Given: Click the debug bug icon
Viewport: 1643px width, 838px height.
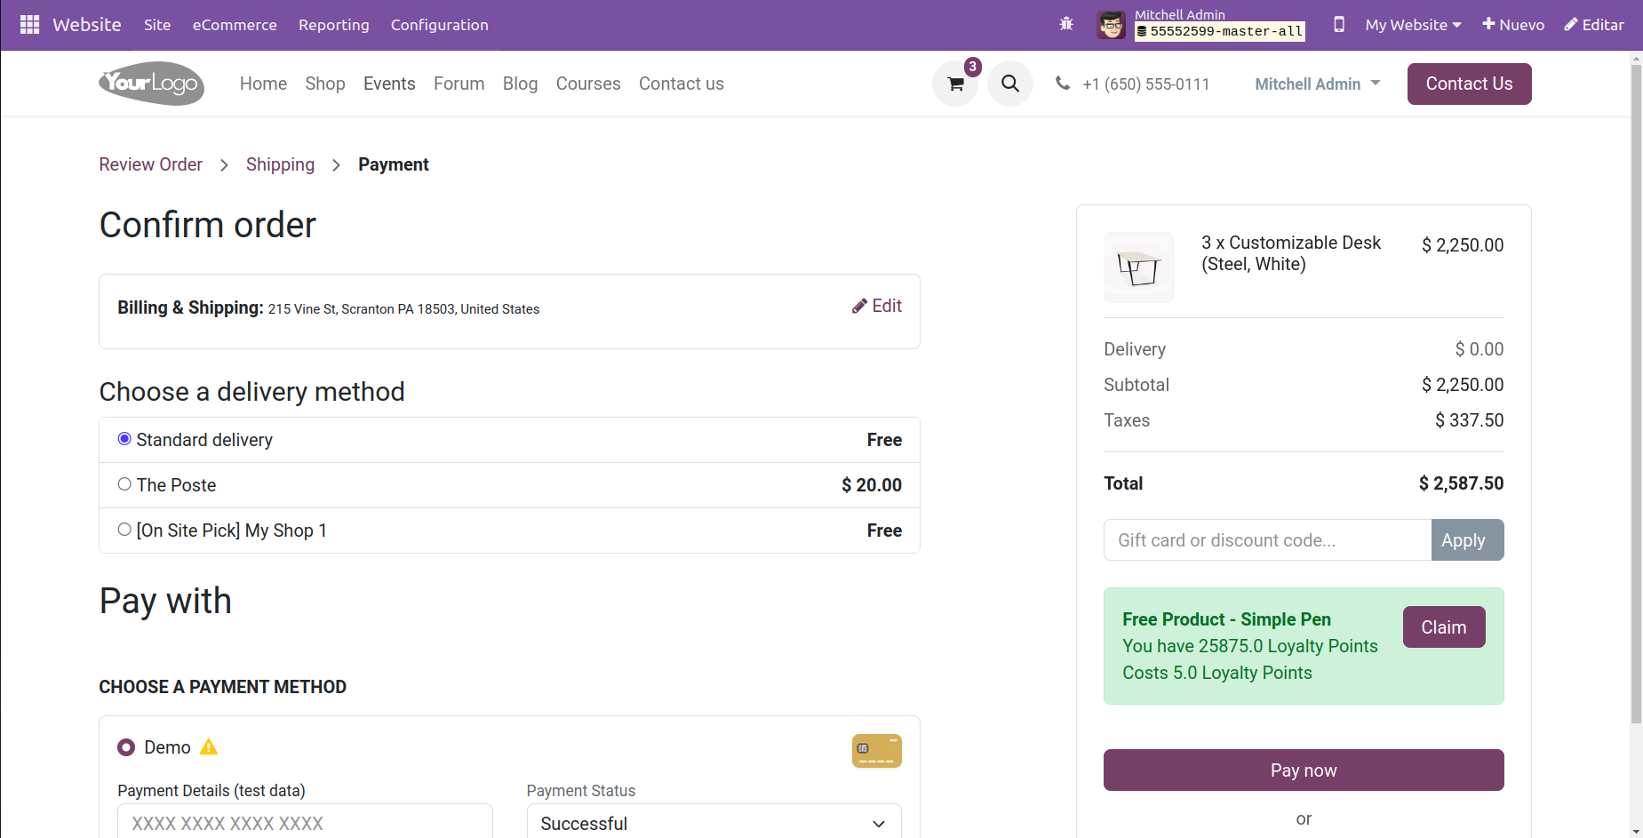Looking at the screenshot, I should coord(1066,25).
